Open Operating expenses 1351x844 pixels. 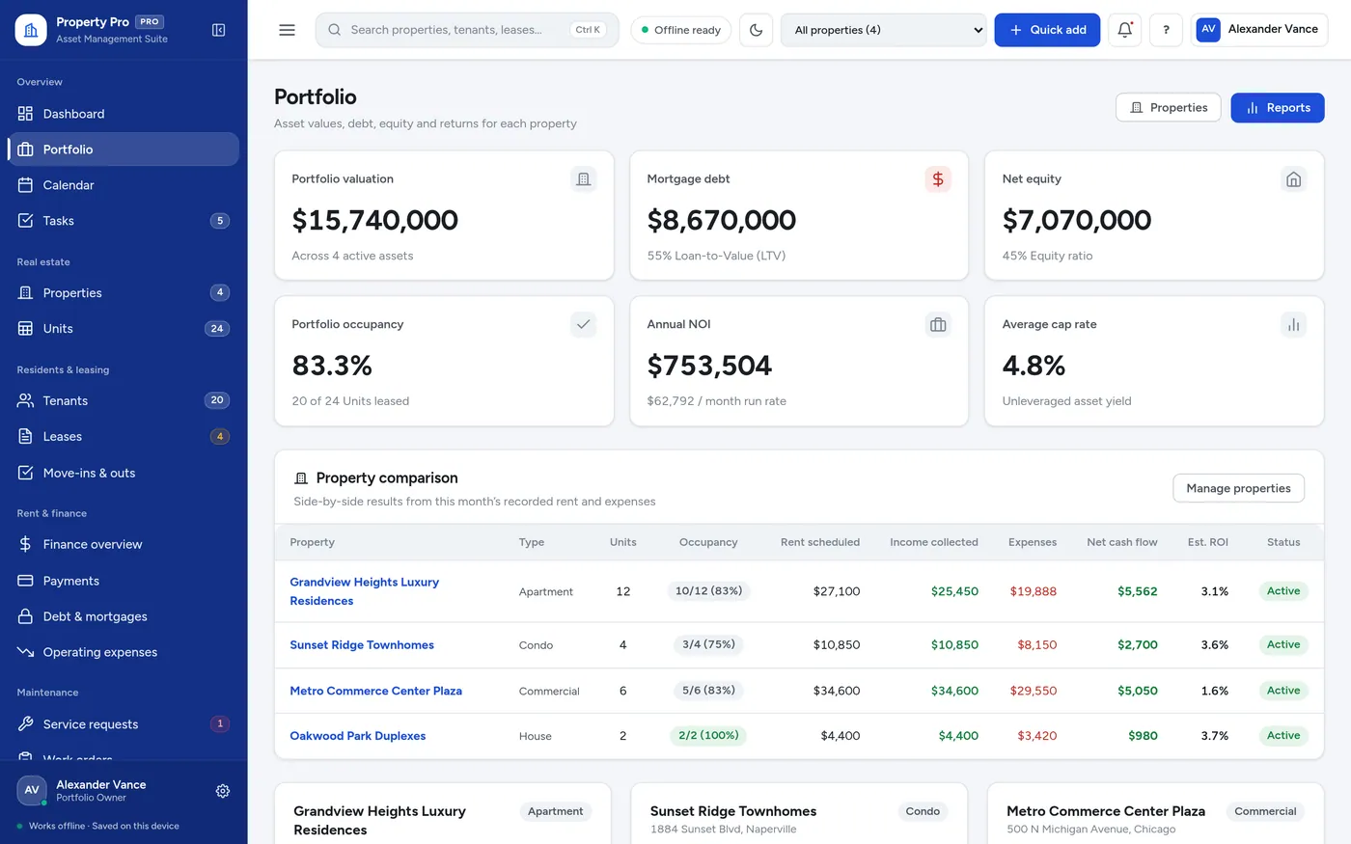[x=124, y=652]
